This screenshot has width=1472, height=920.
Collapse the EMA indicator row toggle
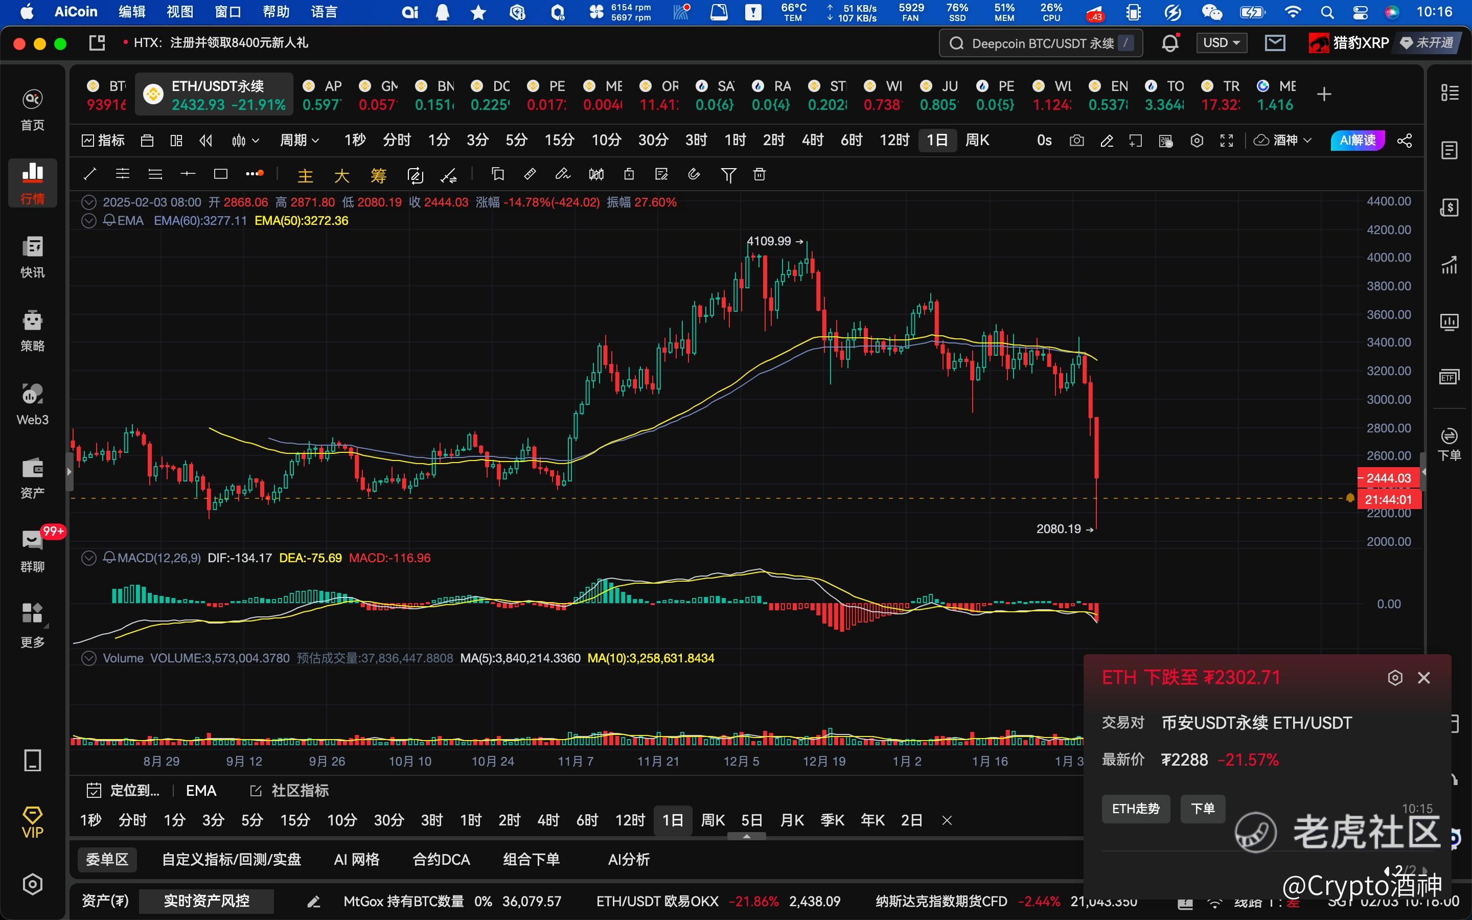(89, 220)
